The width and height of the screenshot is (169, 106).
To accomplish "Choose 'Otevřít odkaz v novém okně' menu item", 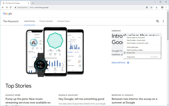I will tap(142, 40).
